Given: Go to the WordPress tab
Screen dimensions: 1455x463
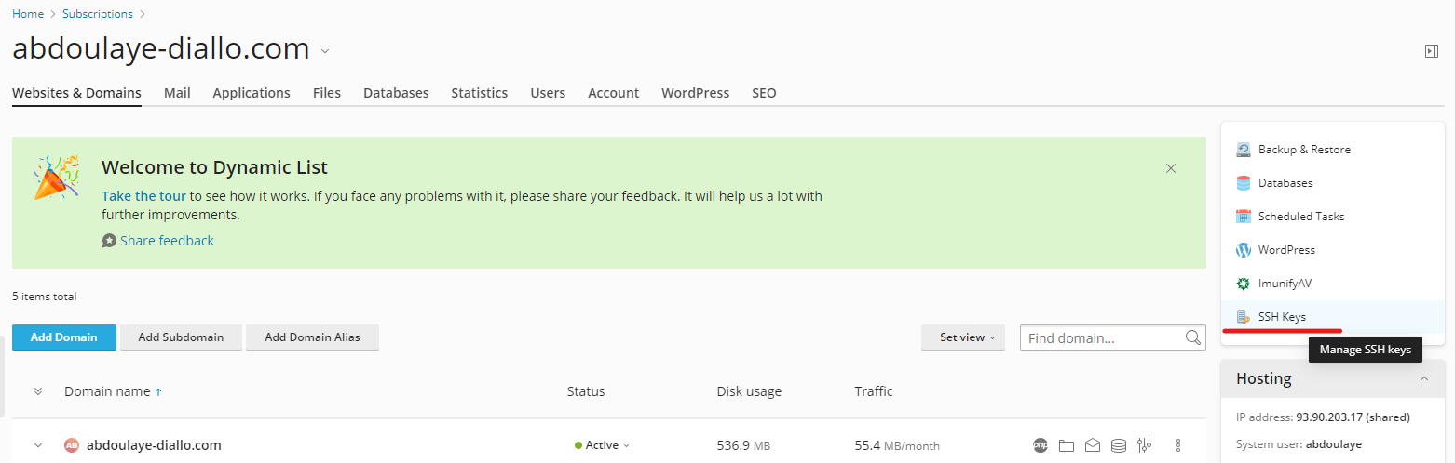Looking at the screenshot, I should tap(695, 93).
